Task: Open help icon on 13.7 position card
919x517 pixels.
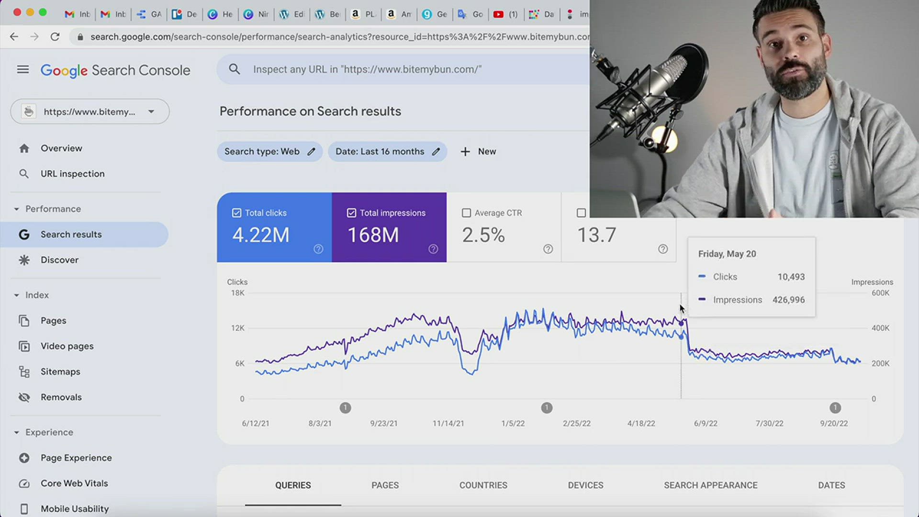Action: coord(663,249)
